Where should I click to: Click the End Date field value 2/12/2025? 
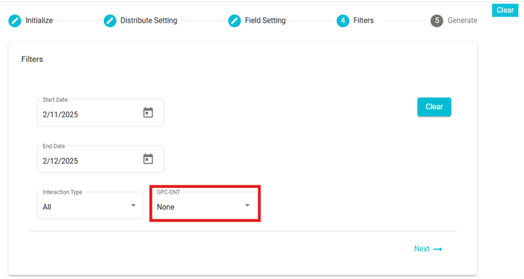point(60,161)
